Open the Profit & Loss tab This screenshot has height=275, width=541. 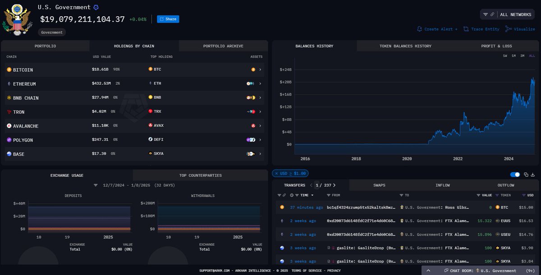pyautogui.click(x=496, y=46)
